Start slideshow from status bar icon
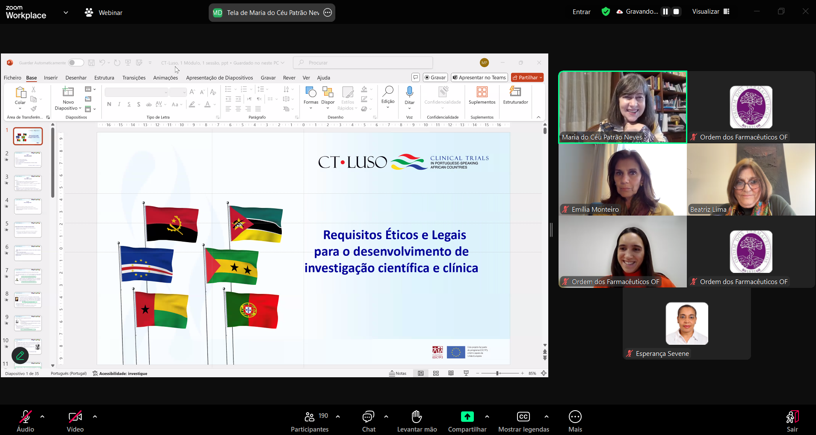The image size is (816, 435). 466,373
